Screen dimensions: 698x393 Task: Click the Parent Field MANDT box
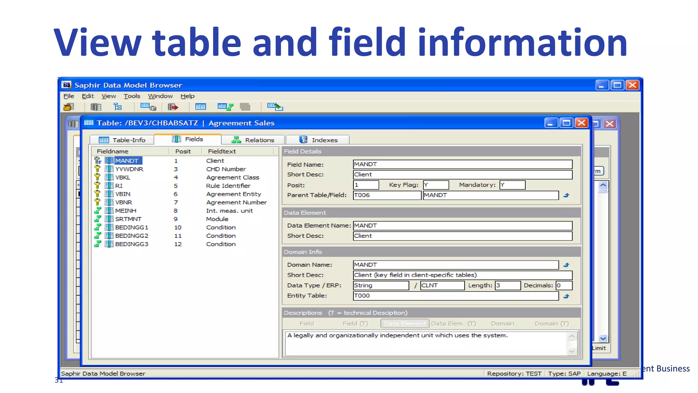pos(491,195)
